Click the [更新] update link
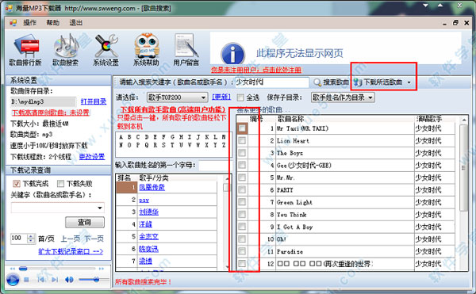 coord(221,97)
